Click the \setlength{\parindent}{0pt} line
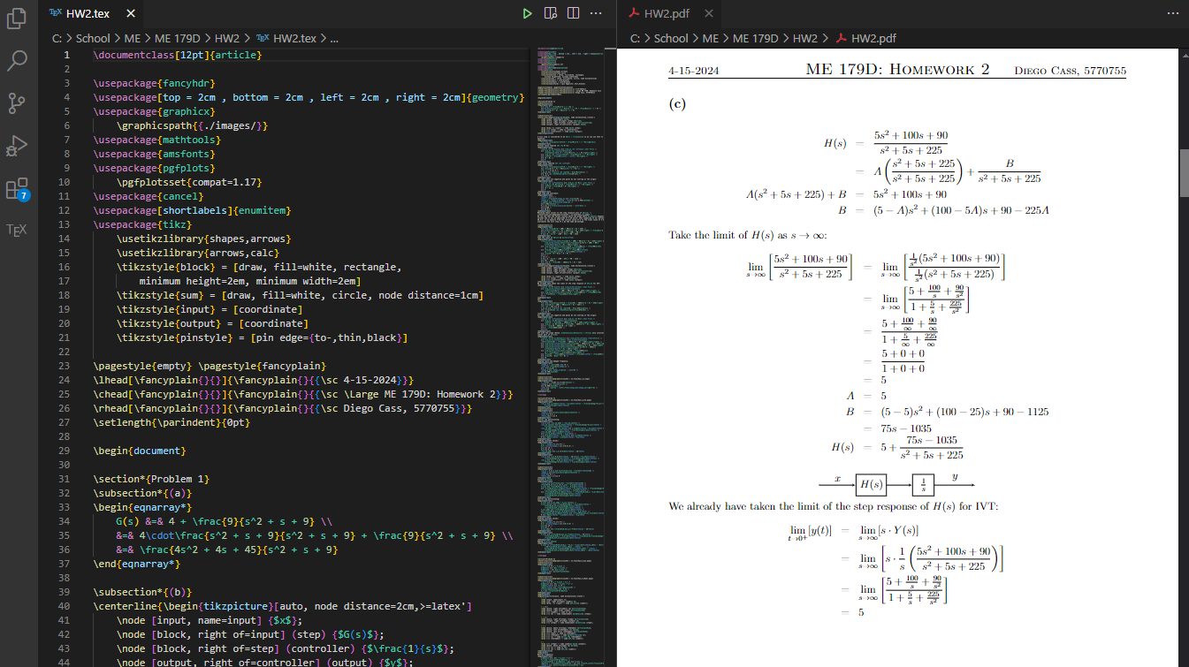This screenshot has height=667, width=1189. coord(171,422)
